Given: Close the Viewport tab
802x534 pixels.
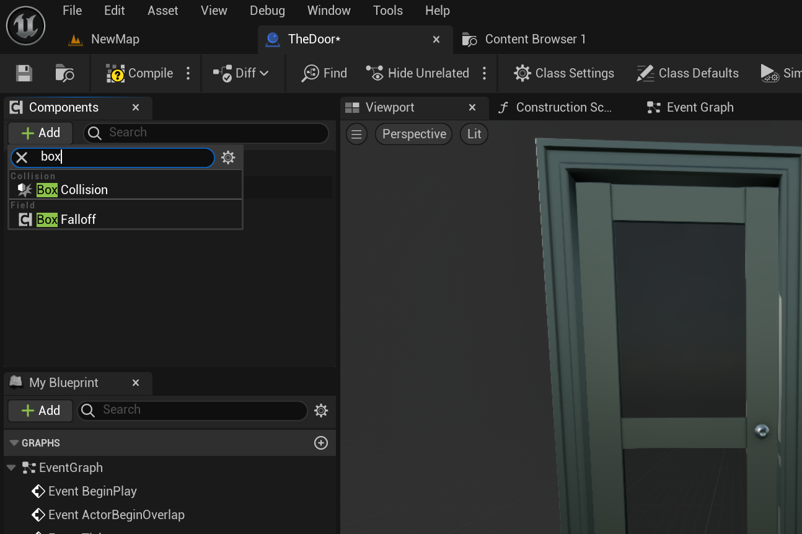Looking at the screenshot, I should [472, 107].
